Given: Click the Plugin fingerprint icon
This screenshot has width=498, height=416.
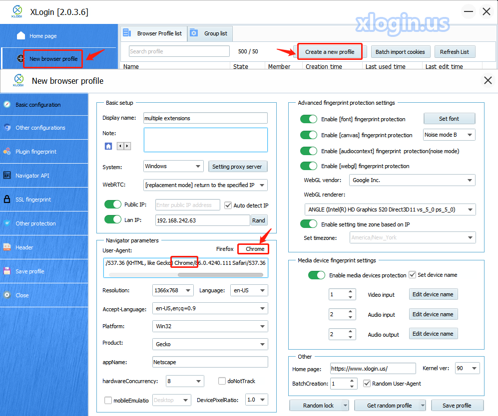Looking at the screenshot, I should [7, 151].
